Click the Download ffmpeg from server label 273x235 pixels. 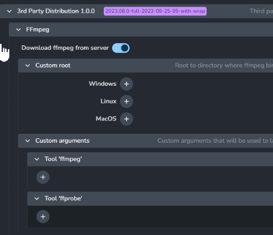point(65,48)
